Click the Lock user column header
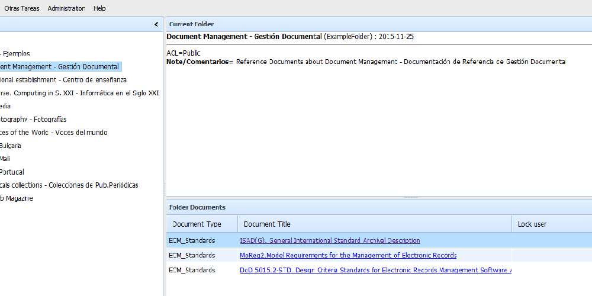 pyautogui.click(x=532, y=224)
